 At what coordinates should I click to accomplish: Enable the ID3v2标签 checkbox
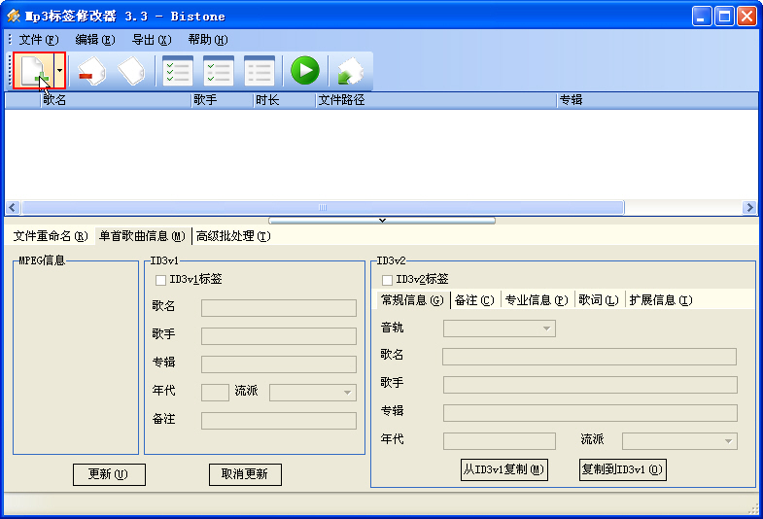387,280
